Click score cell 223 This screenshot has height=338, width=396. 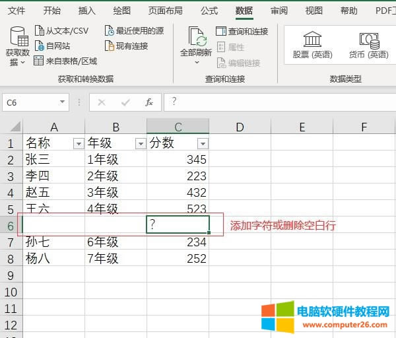click(x=178, y=176)
